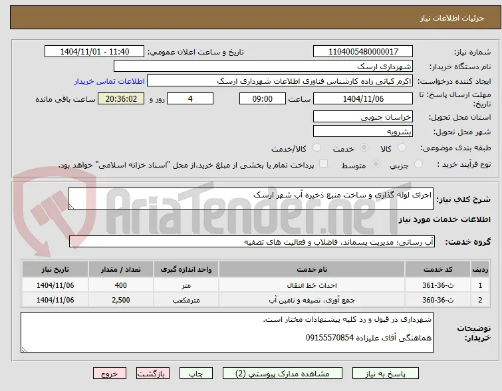Click the احداث خط انتقال service name
The height and width of the screenshot is (391, 502).
[x=312, y=285]
